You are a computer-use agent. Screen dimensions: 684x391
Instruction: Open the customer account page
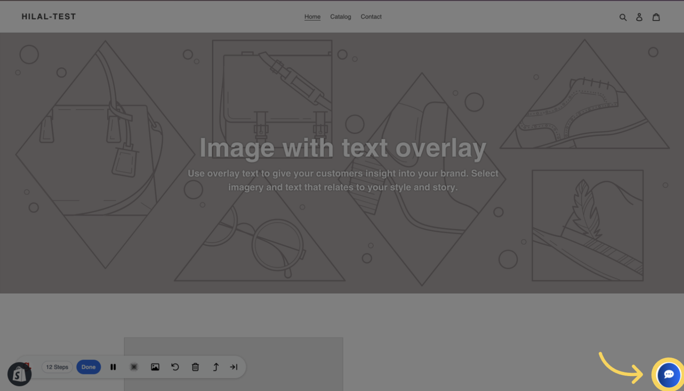pyautogui.click(x=639, y=17)
